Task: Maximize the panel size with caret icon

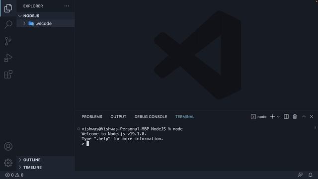Action: [304, 116]
